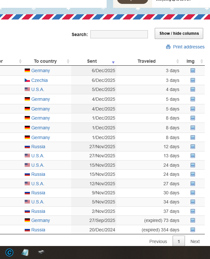Open the notepad icon in the taskbar
This screenshot has width=210, height=259.
click(25, 252)
